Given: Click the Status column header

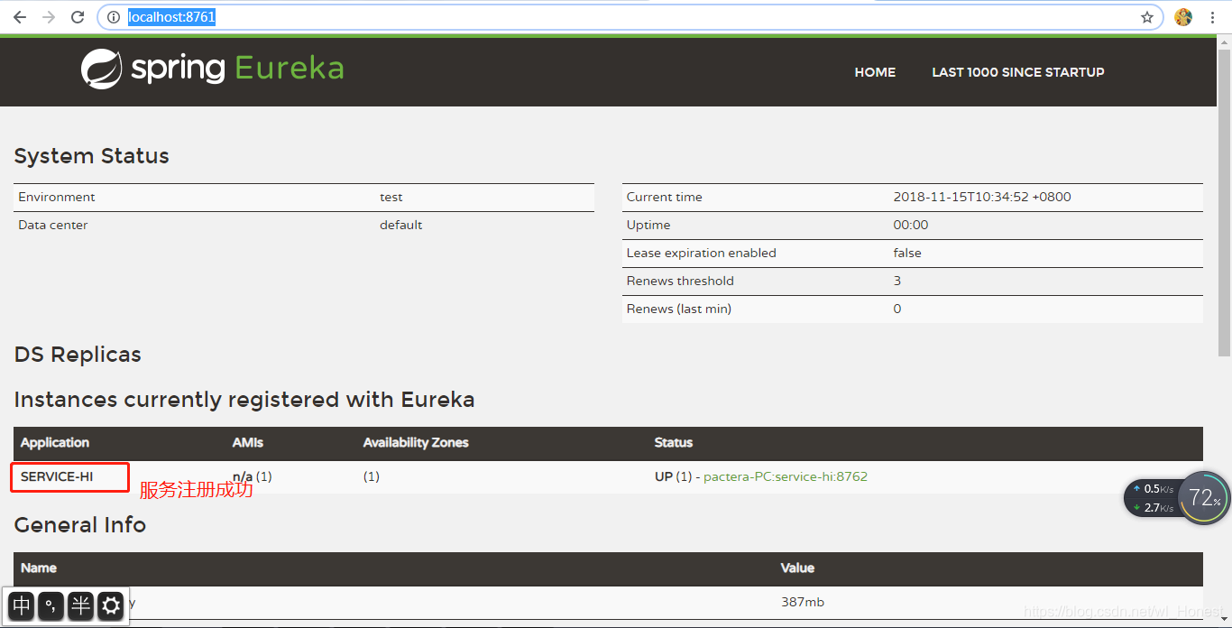Looking at the screenshot, I should tap(674, 443).
